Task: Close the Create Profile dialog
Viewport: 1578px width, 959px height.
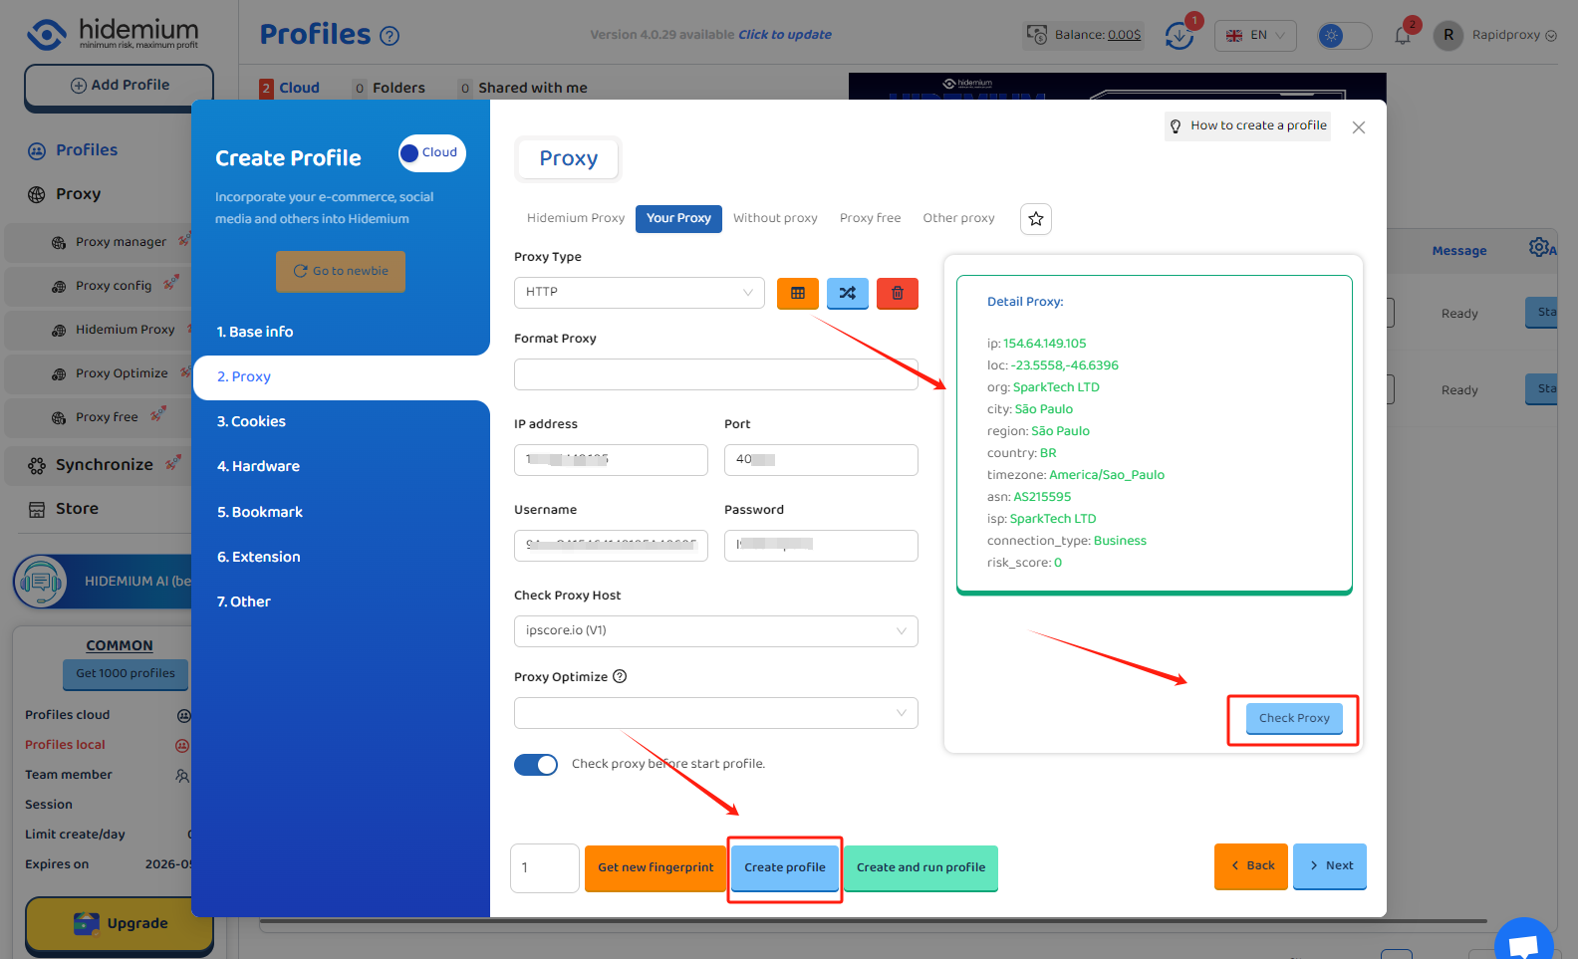Action: pos(1359,127)
